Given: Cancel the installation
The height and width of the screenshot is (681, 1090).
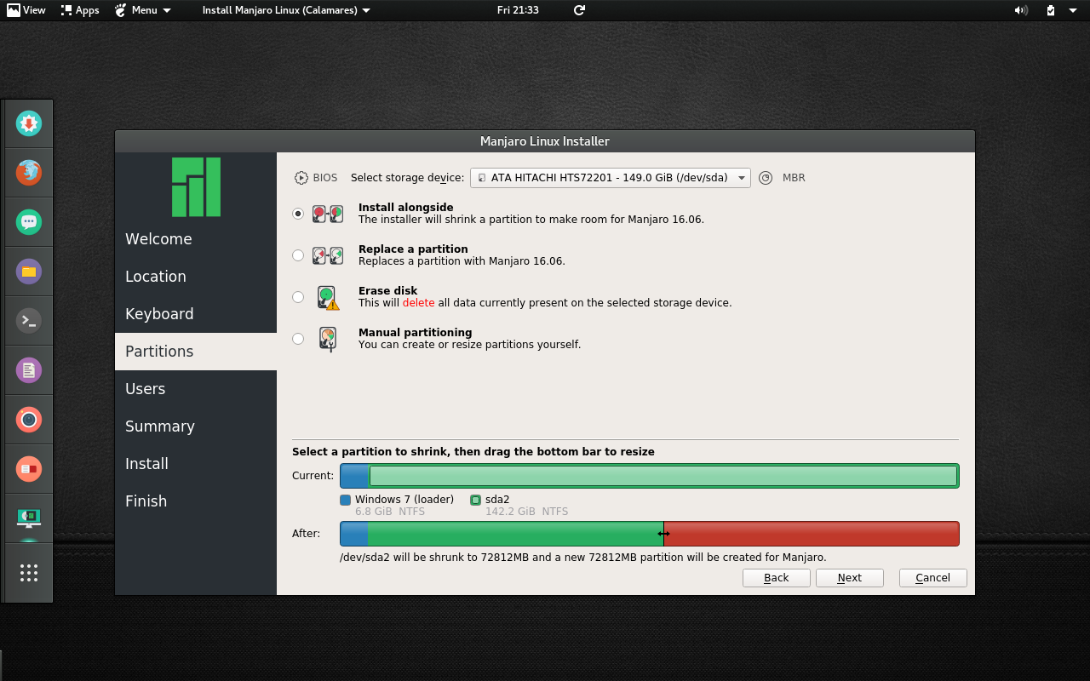Looking at the screenshot, I should (x=932, y=578).
